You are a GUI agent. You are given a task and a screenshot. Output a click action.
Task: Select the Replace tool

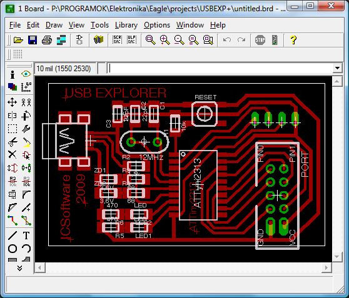pos(26,168)
